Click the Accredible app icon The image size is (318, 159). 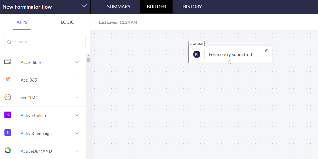click(8, 62)
